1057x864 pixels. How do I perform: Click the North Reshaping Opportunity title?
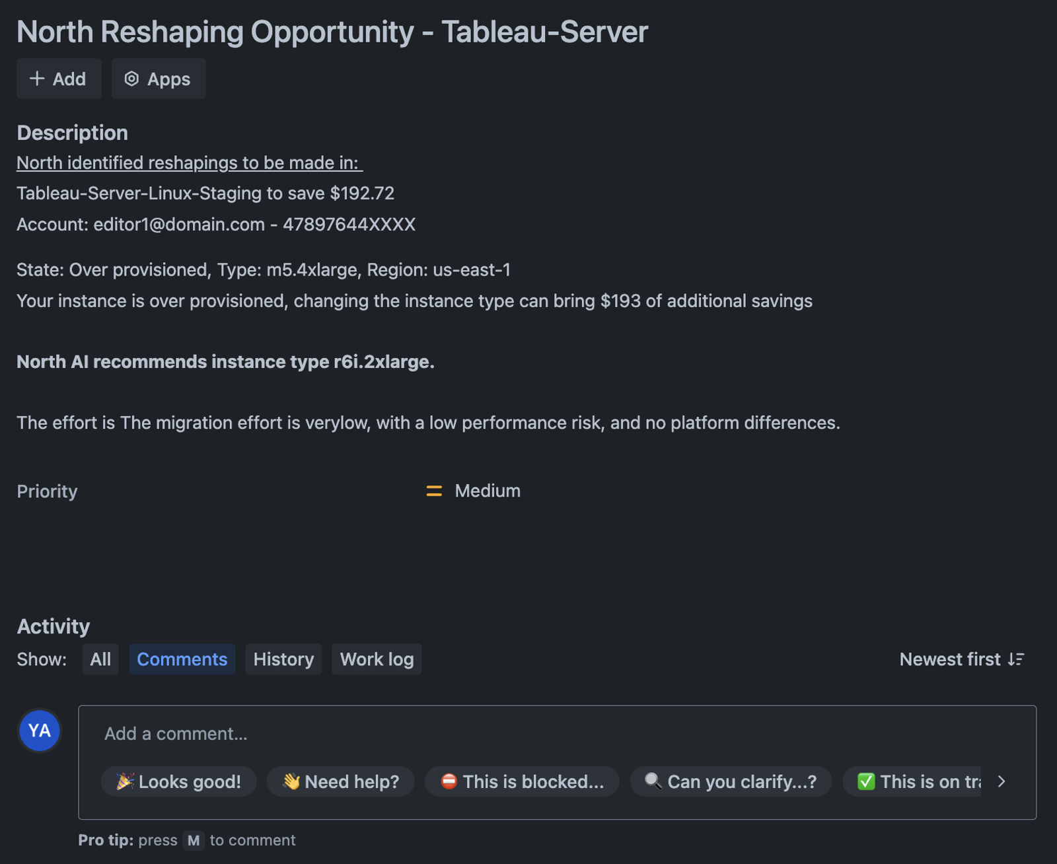[x=332, y=32]
